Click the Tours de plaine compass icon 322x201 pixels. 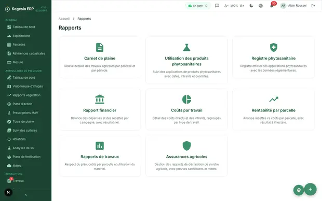tap(9, 122)
